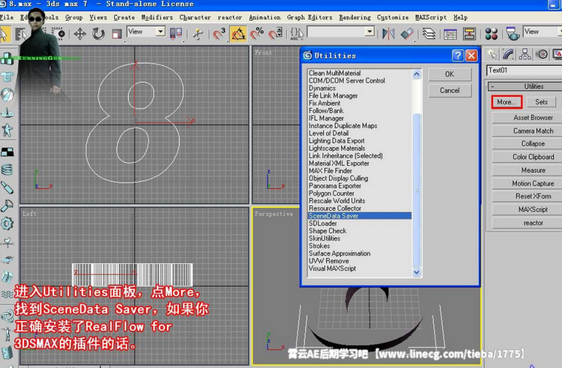
Task: Click the Align tool icon
Action: tap(407, 34)
